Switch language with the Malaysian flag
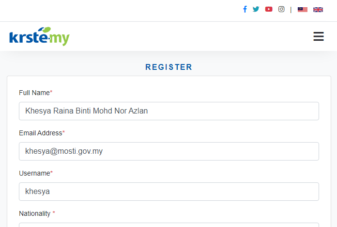 (x=303, y=10)
